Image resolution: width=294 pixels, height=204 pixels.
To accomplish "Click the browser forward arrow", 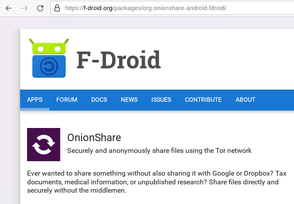I will pos(24,8).
